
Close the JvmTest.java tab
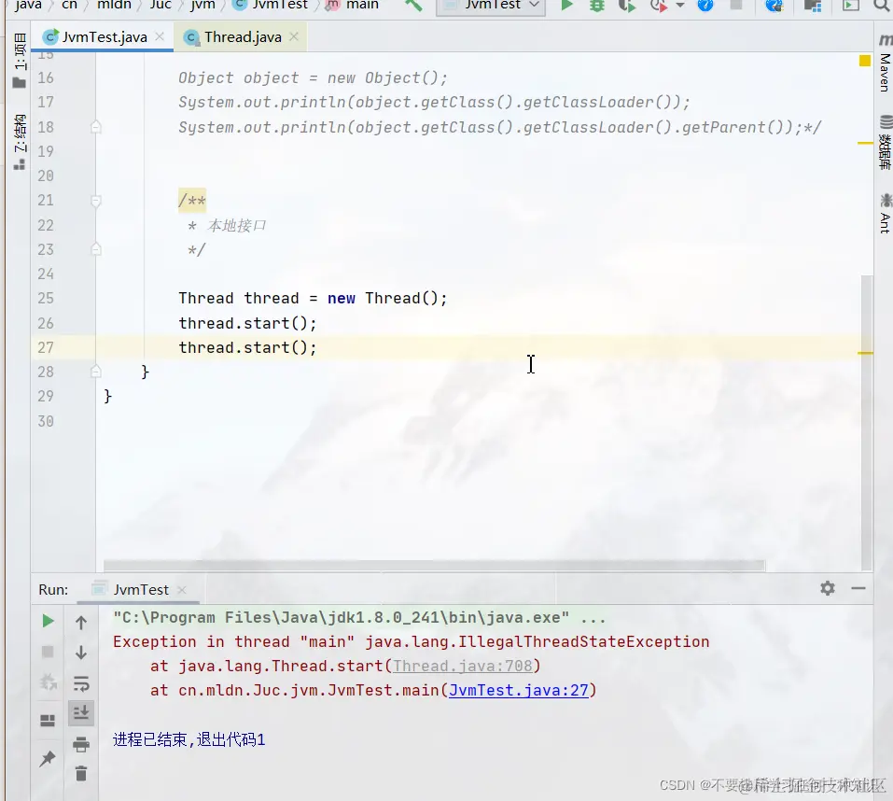[160, 36]
